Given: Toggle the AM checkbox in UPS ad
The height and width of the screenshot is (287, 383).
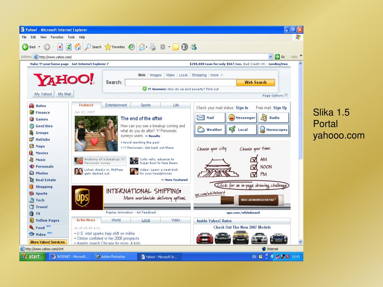Looking at the screenshot, I should 254,159.
